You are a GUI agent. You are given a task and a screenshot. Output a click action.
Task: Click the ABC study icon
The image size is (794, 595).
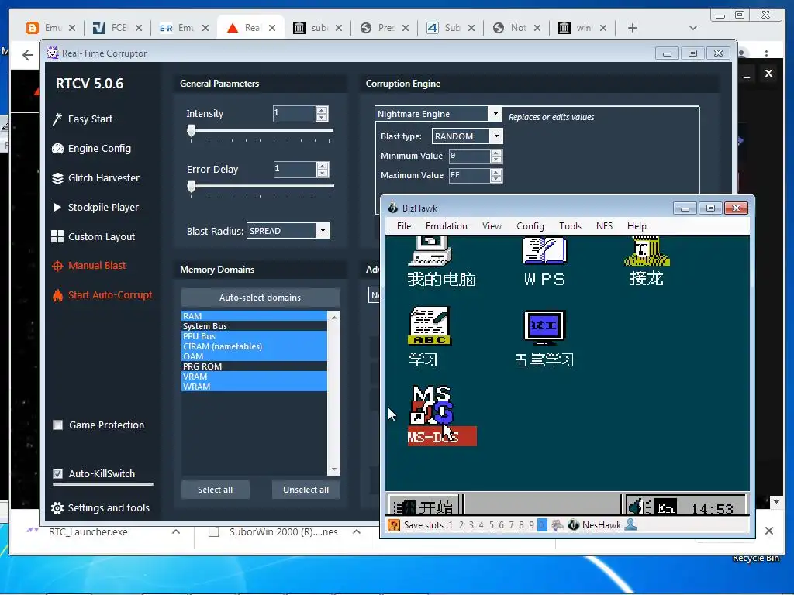430,326
